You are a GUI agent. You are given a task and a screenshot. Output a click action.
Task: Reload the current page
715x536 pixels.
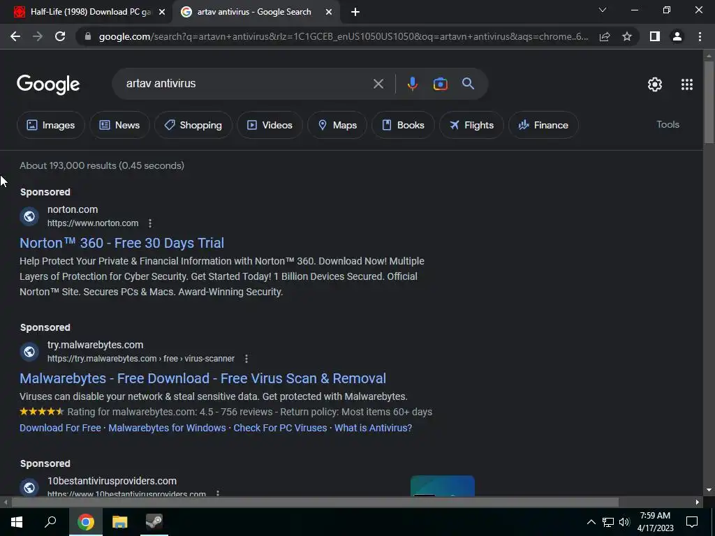(x=60, y=36)
